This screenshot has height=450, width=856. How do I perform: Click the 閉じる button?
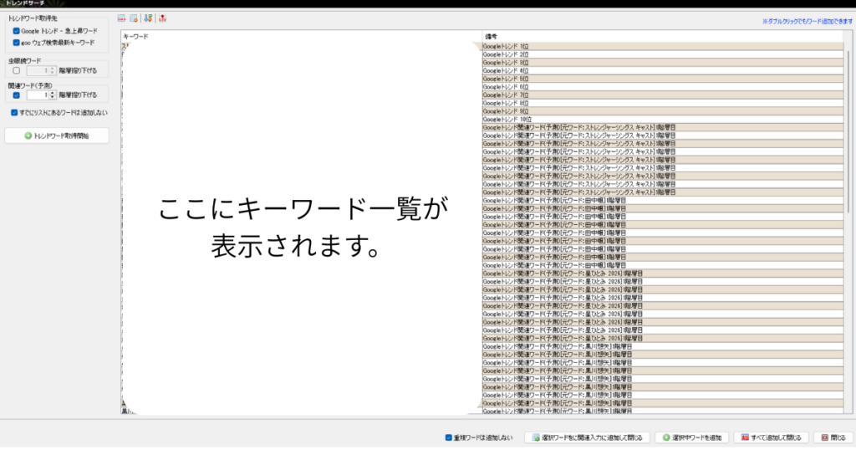pos(833,437)
